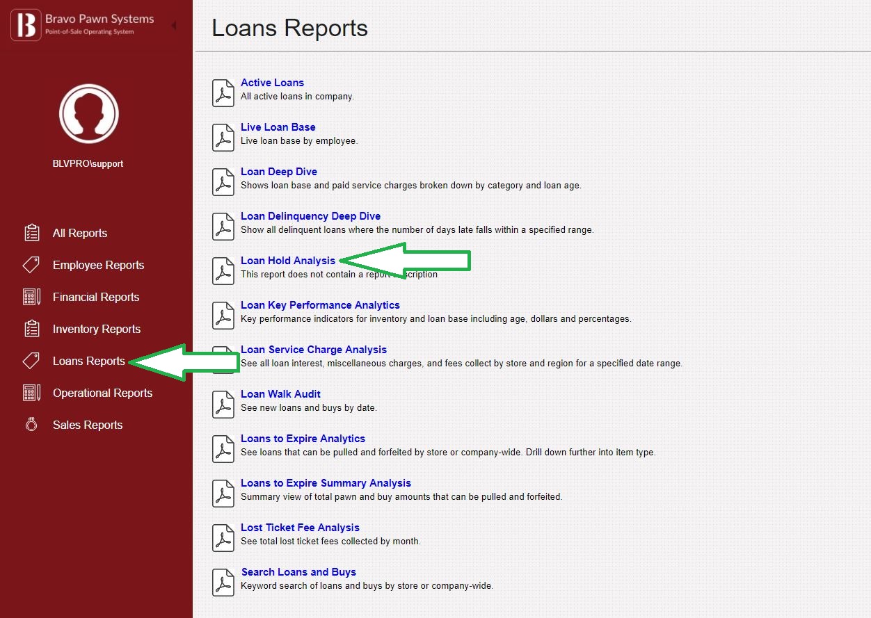Click 'See total lost ticket fees collected by month.'
Image resolution: width=871 pixels, height=618 pixels.
(330, 542)
